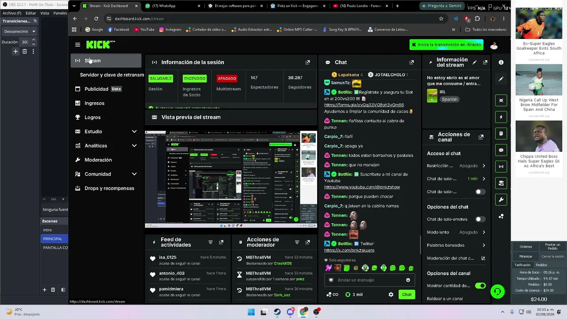Image resolution: width=567 pixels, height=319 pixels.
Task: Open Drops y recompensas in the sidebar
Action: 106,188
